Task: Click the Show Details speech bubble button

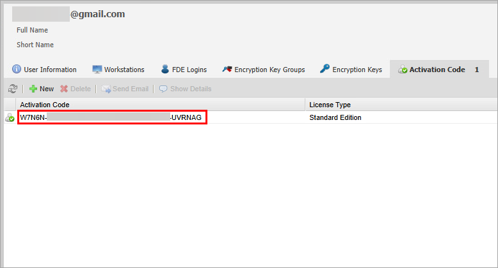Action: click(x=185, y=89)
